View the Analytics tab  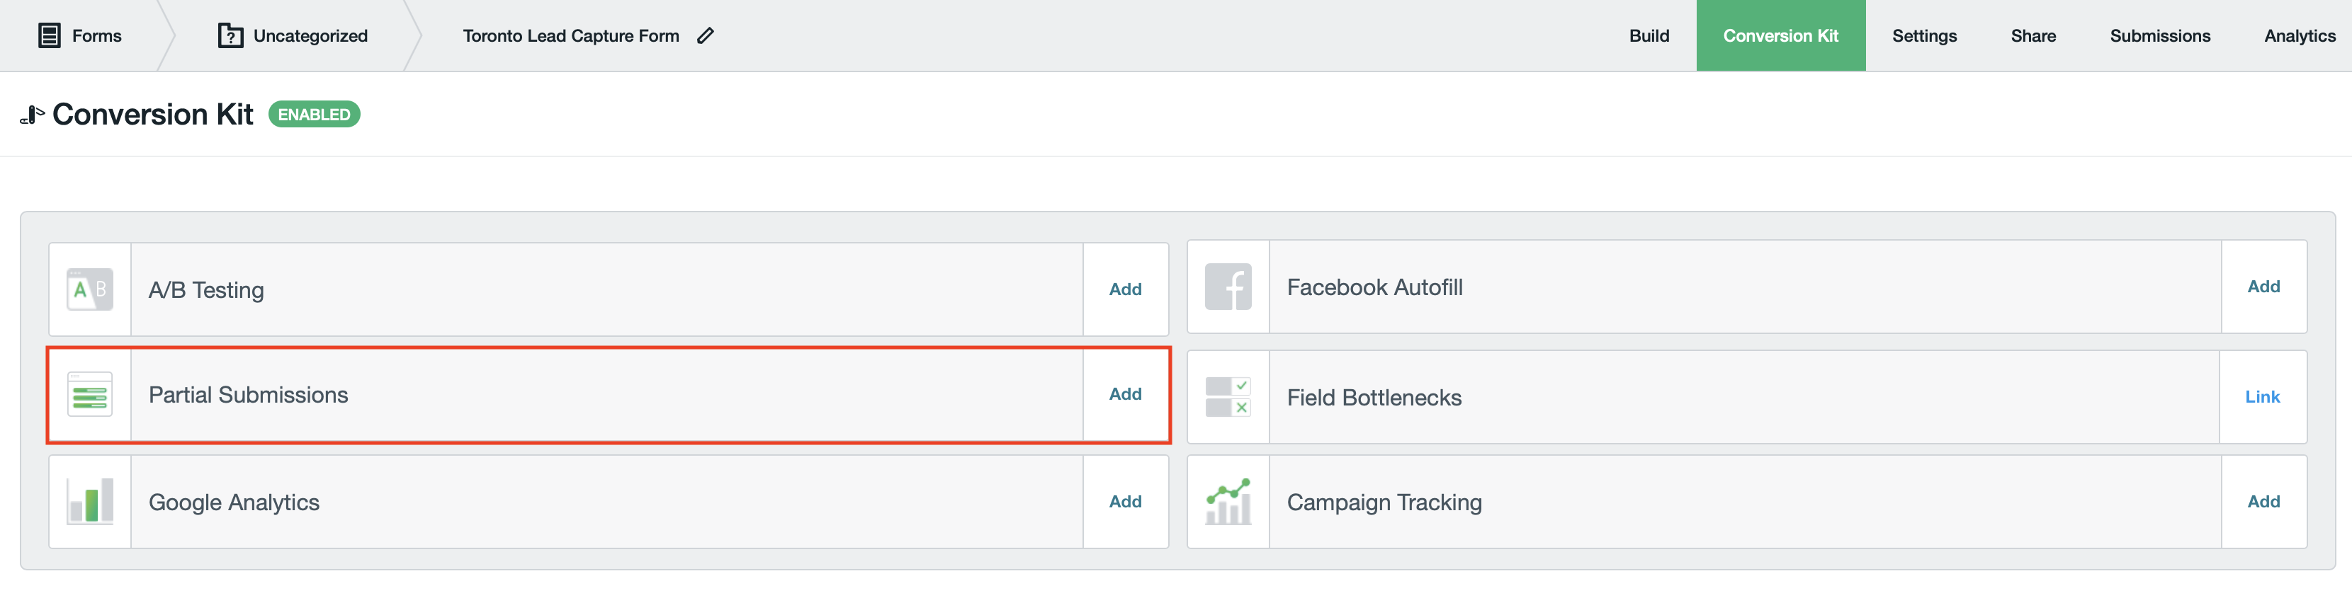(x=2299, y=35)
